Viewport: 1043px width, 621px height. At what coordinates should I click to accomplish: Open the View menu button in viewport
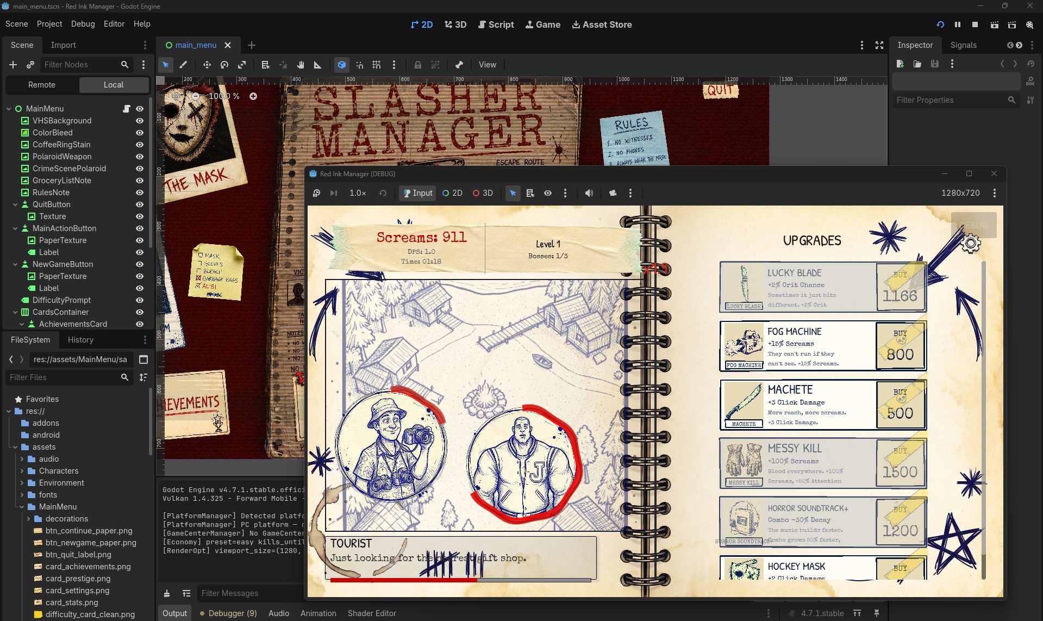coord(487,65)
